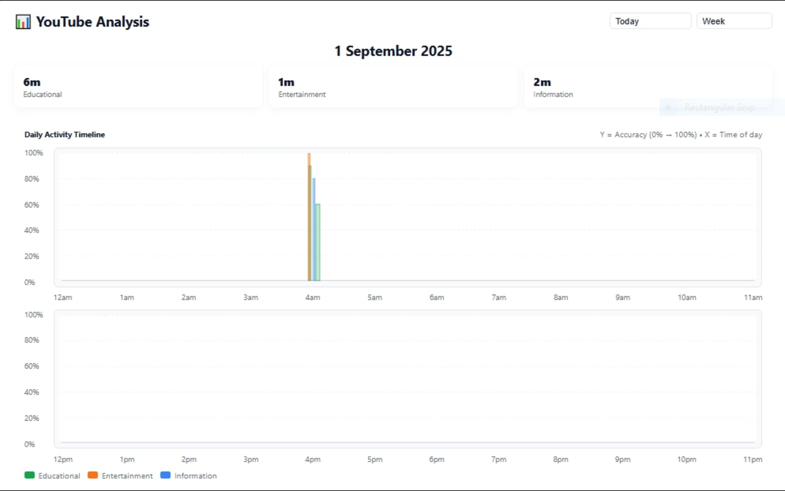This screenshot has height=491, width=785.
Task: Open the 2m Information stat card
Action: [648, 87]
